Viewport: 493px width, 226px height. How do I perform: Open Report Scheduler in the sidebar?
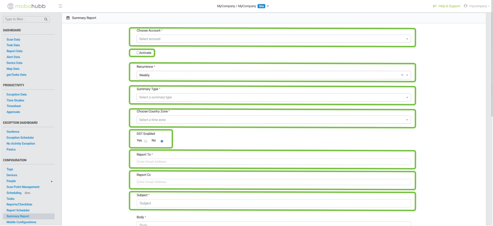coord(18,210)
